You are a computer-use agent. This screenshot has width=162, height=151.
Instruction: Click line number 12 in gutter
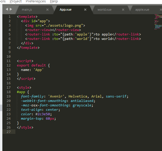pyautogui.click(x=9, y=65)
